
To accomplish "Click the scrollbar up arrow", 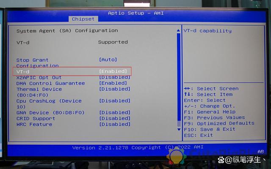I will pyautogui.click(x=179, y=30).
